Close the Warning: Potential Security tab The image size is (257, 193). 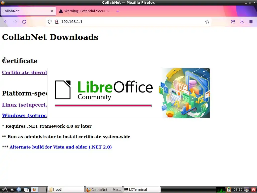coord(108,11)
